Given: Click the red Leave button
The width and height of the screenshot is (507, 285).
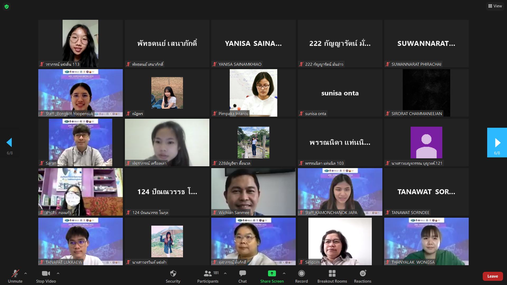Looking at the screenshot, I should coord(492,276).
